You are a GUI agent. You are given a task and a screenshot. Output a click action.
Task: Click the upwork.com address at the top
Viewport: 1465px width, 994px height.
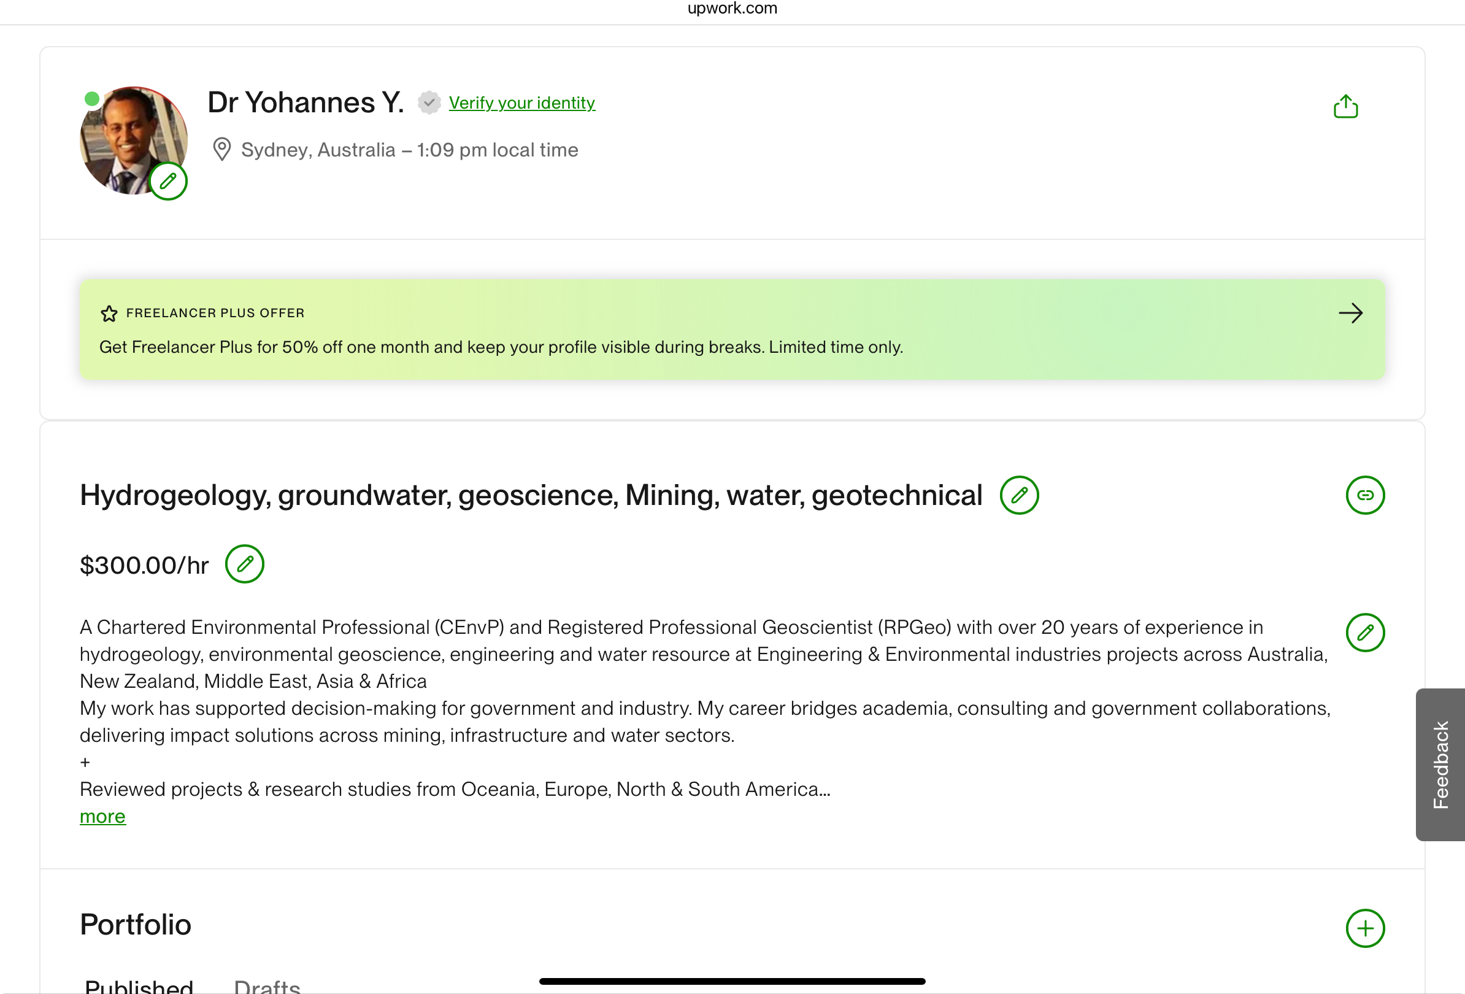point(732,8)
